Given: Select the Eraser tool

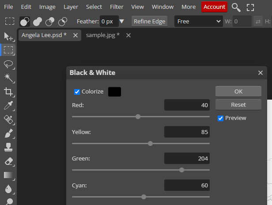Looking at the screenshot, I should [8, 161].
